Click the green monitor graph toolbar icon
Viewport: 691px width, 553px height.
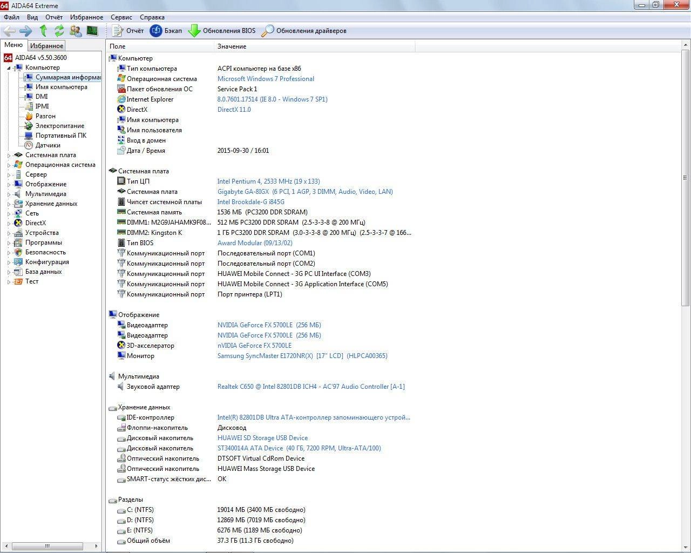pyautogui.click(x=92, y=31)
